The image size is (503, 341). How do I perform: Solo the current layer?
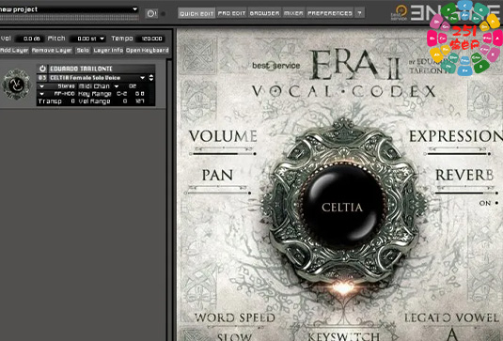(83, 51)
